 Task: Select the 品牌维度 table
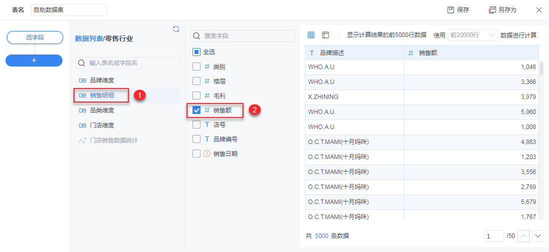(x=101, y=80)
